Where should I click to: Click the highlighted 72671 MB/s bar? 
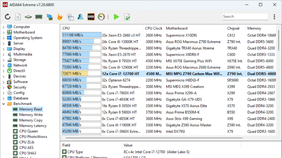point(81,74)
